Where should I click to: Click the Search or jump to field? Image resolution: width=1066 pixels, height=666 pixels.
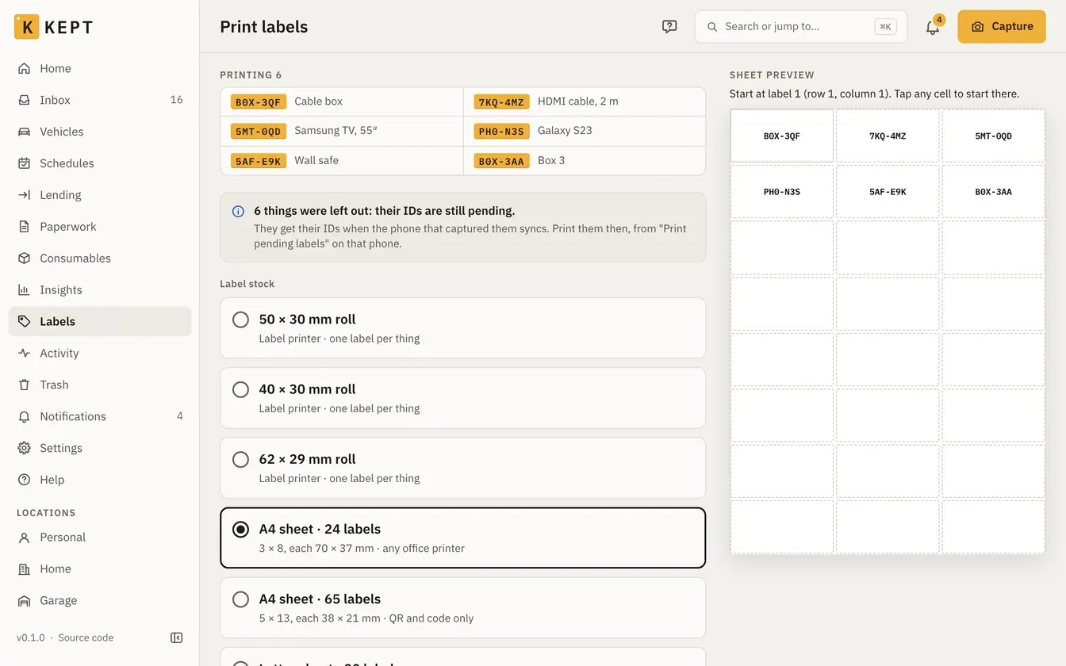coord(801,27)
